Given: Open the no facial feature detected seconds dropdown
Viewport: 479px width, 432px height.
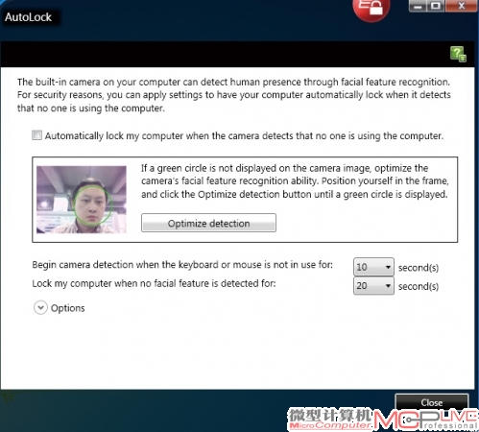Looking at the screenshot, I should [x=373, y=285].
